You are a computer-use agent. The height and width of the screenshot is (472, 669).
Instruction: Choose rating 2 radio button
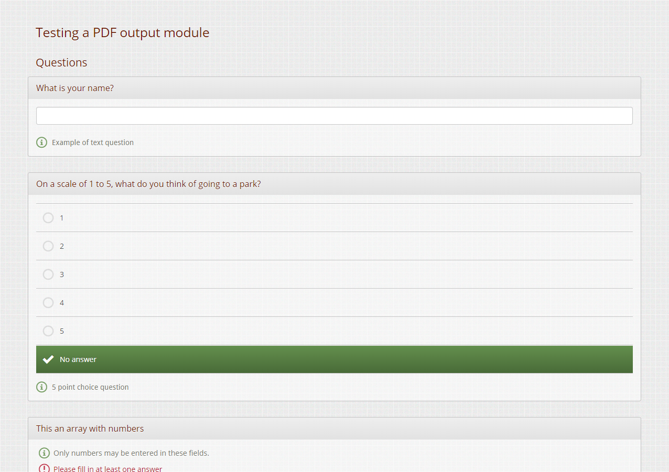tap(48, 246)
